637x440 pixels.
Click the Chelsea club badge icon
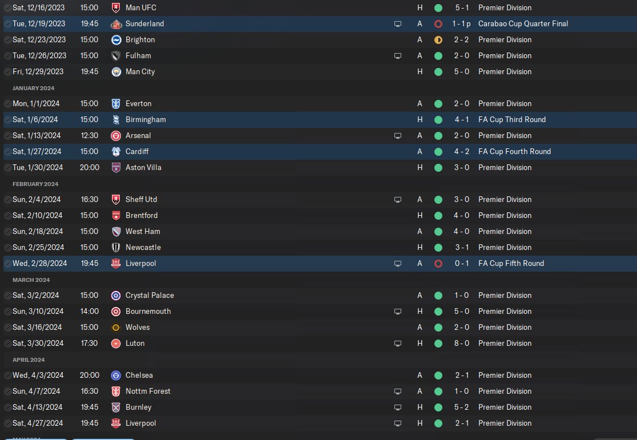pos(116,376)
